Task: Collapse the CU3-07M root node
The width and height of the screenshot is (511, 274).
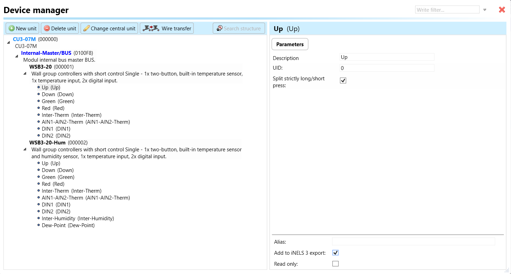Action: [x=8, y=42]
